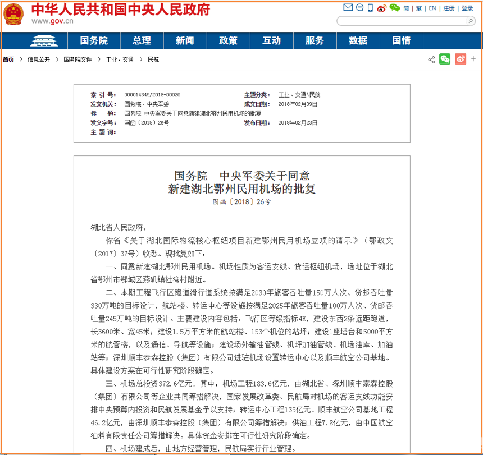Open the 总理 navigation tab
The image size is (483, 455).
tap(142, 40)
